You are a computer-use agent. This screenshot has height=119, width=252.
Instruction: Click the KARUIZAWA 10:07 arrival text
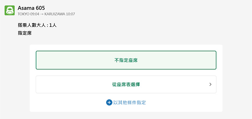[x=60, y=14]
